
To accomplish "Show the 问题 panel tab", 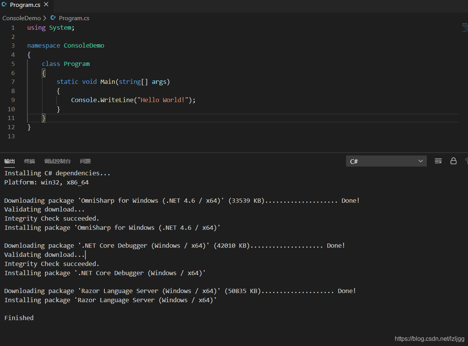I will pyautogui.click(x=85, y=161).
